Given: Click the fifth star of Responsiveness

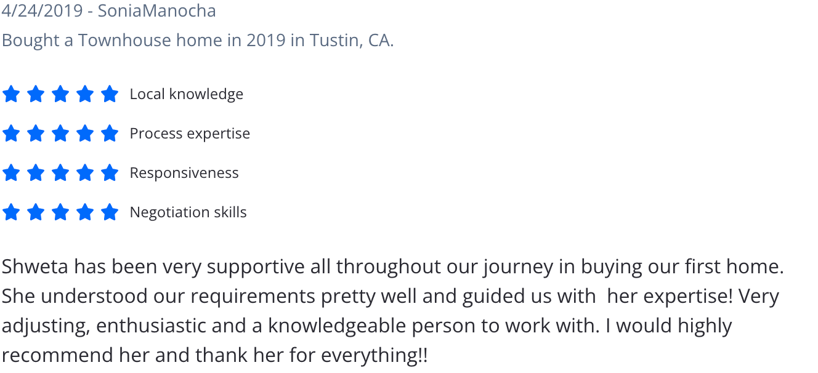Looking at the screenshot, I should pyautogui.click(x=110, y=173).
